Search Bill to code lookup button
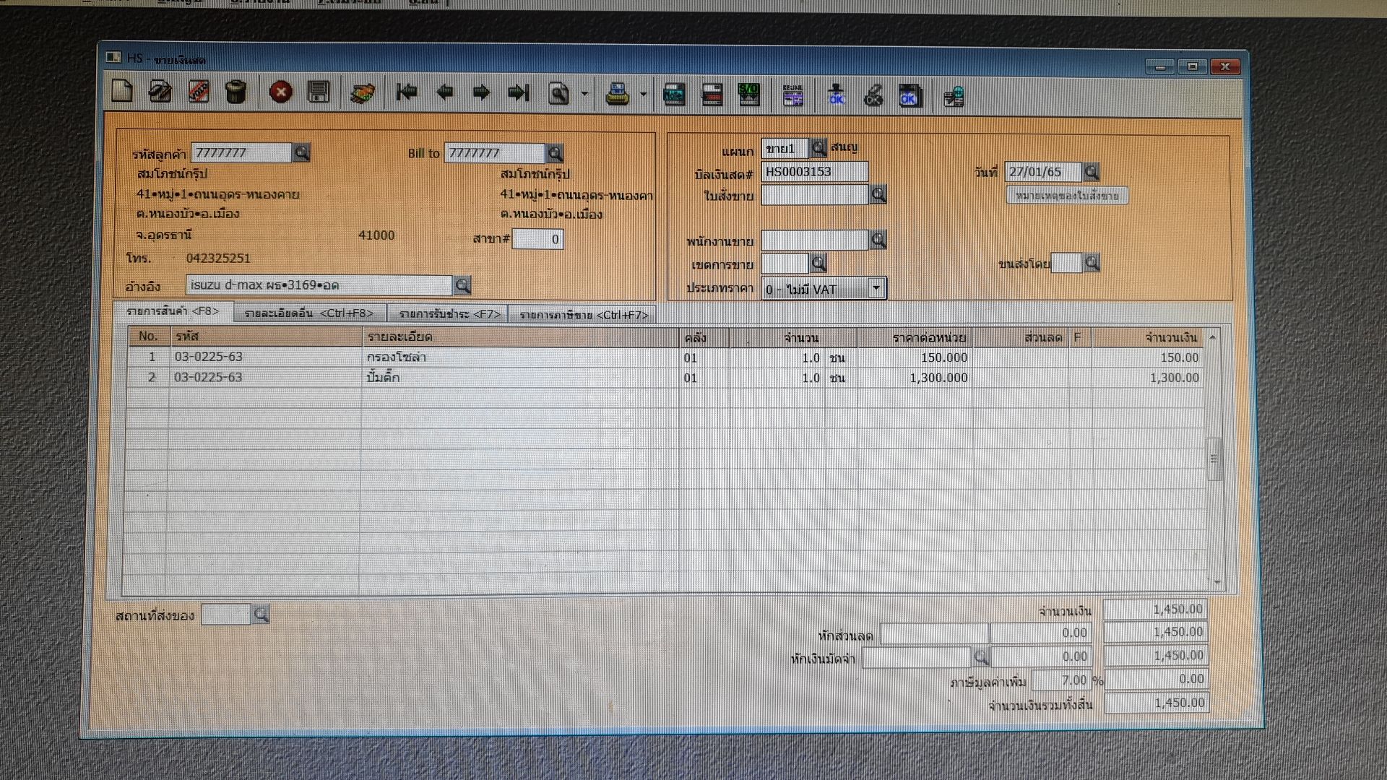This screenshot has width=1387, height=780. point(555,153)
